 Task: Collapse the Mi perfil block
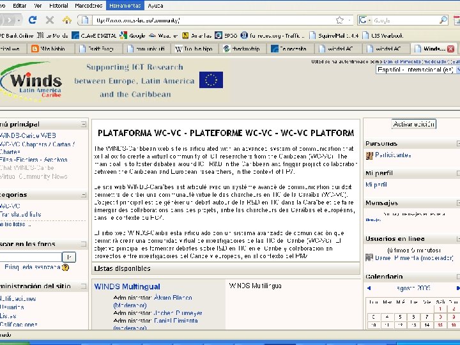coord(458,173)
